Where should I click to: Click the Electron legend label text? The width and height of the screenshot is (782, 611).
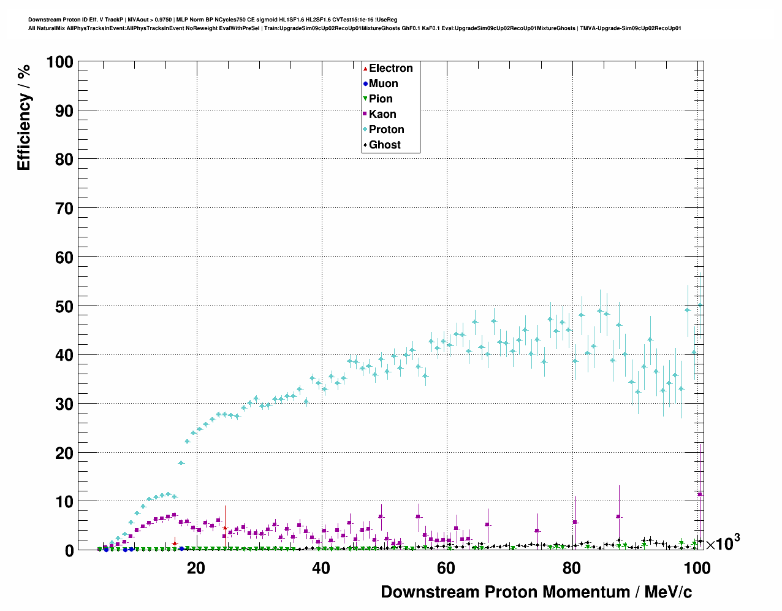(390, 68)
